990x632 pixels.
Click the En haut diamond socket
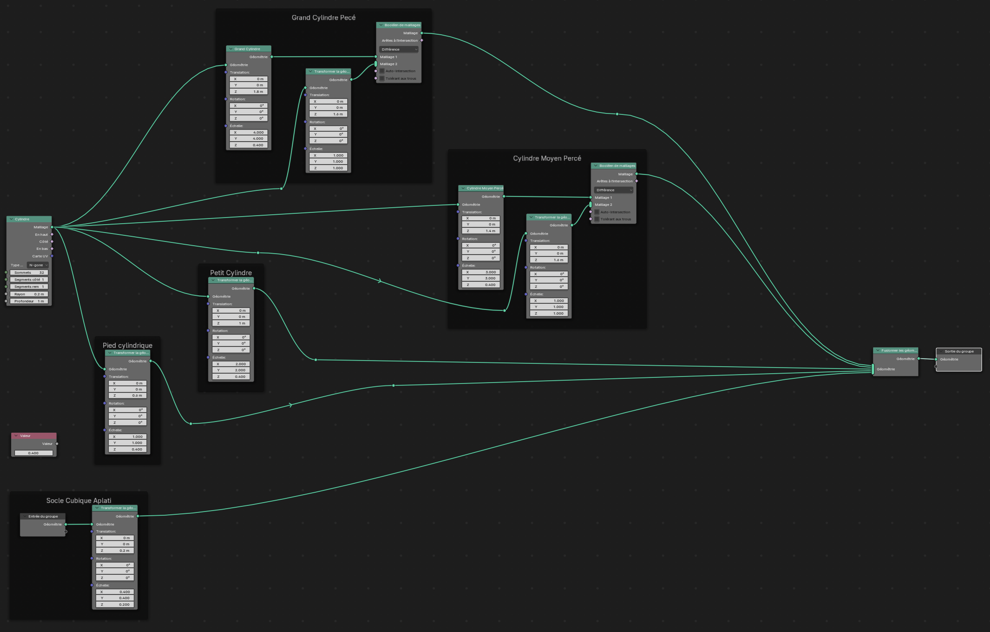click(52, 234)
